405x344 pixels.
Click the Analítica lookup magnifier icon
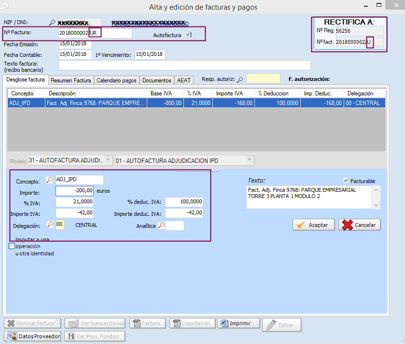pos(161,225)
